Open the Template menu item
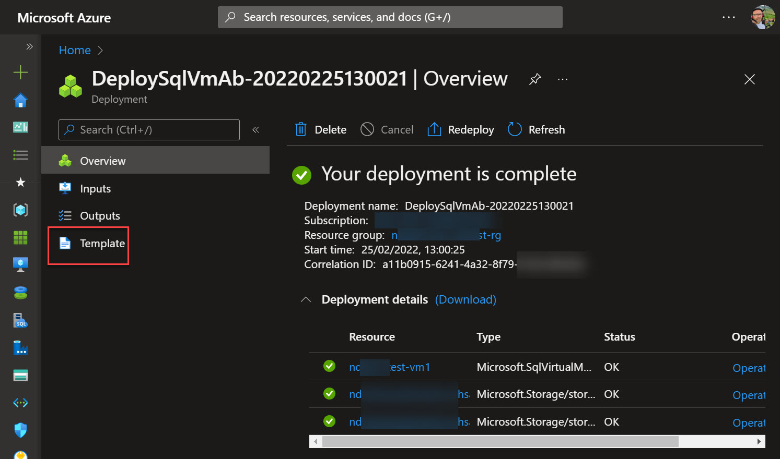Viewport: 780px width, 459px height. 91,243
